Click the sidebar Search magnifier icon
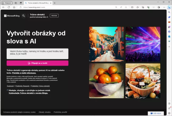 point(169,12)
